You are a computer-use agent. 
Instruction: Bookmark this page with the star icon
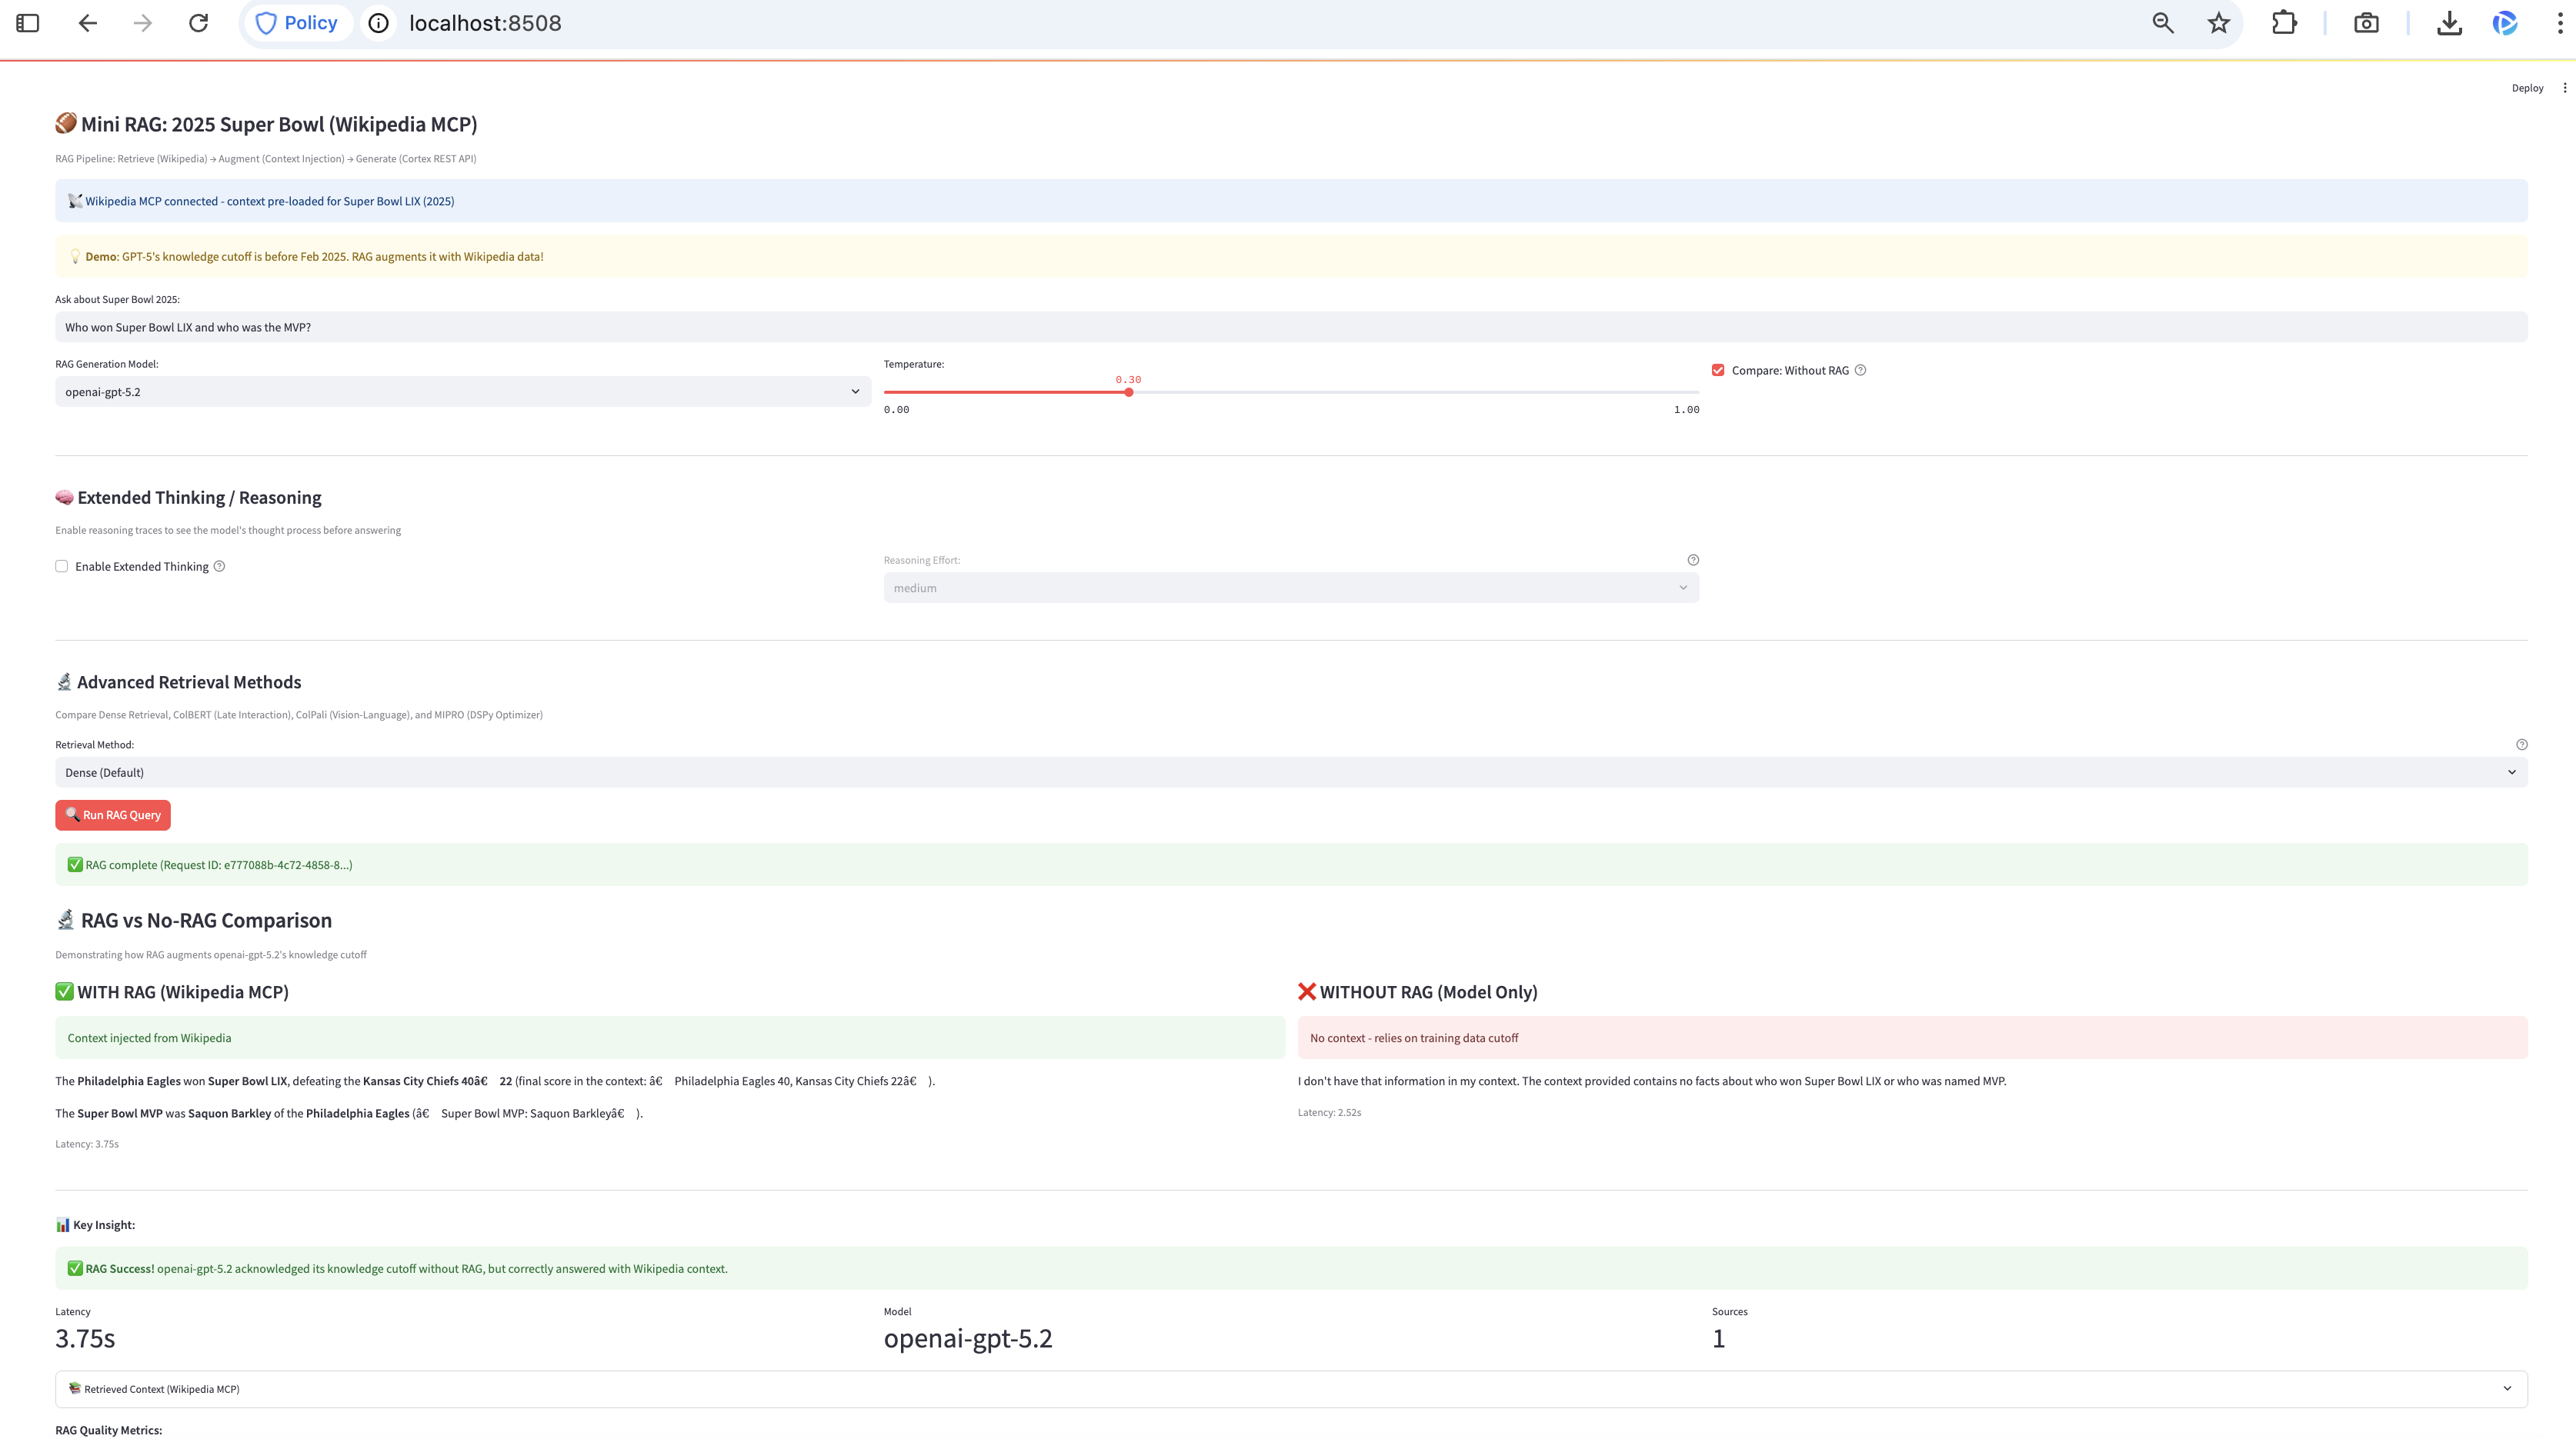coord(2218,23)
